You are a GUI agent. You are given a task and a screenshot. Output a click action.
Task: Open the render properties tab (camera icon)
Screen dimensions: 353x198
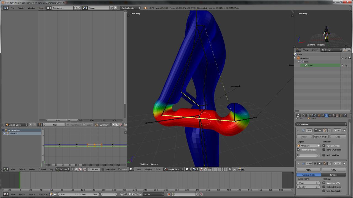[x=304, y=116]
